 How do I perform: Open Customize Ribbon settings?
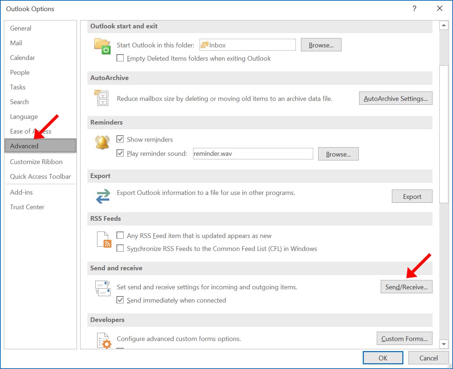tap(40, 162)
